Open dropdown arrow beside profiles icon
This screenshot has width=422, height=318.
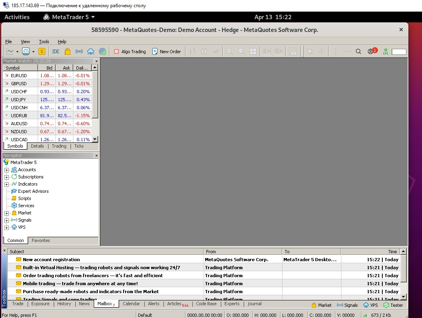point(33,52)
